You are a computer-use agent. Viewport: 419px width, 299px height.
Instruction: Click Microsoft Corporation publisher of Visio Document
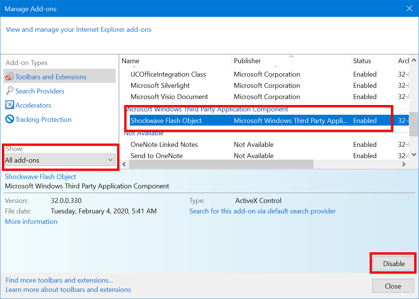[267, 97]
